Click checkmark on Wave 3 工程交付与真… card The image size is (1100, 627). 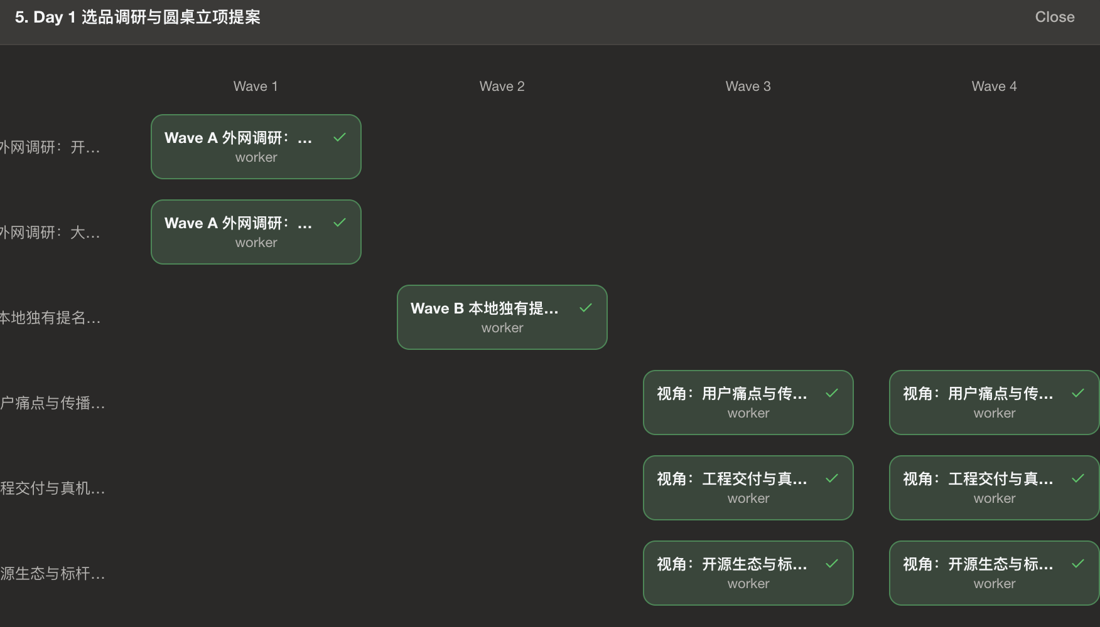tap(832, 478)
